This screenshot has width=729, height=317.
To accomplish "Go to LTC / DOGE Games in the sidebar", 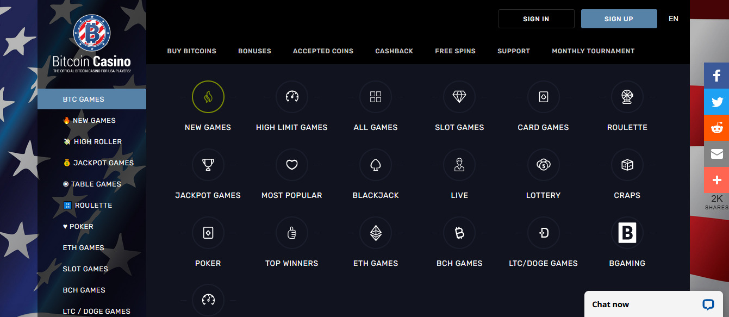I will (97, 311).
